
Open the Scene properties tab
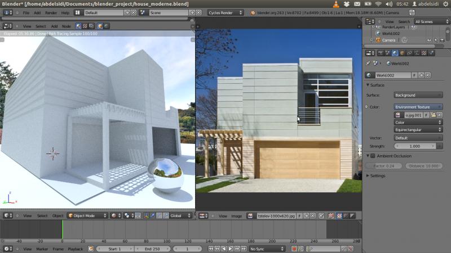pos(388,53)
